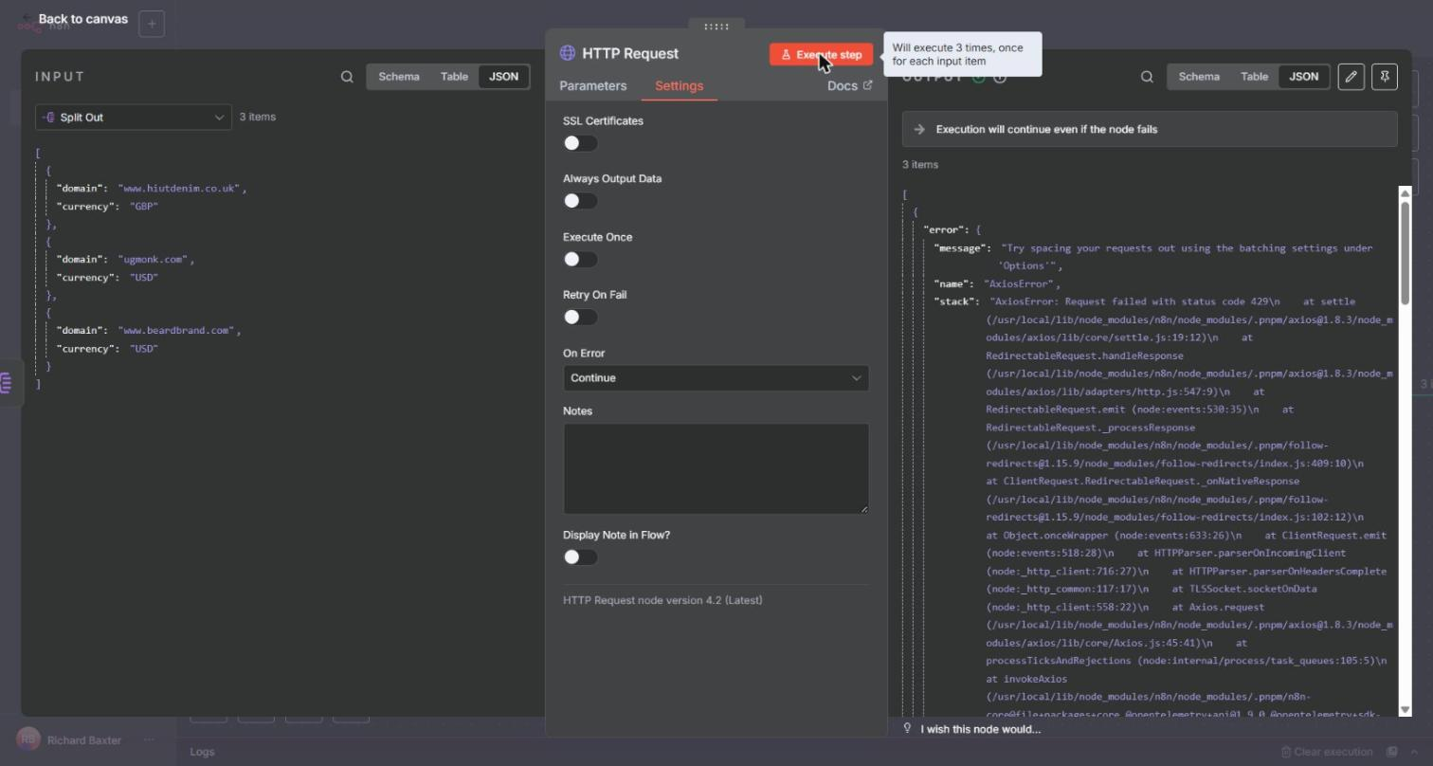The image size is (1433, 766).
Task: Click the Execute step button
Action: pos(821,55)
